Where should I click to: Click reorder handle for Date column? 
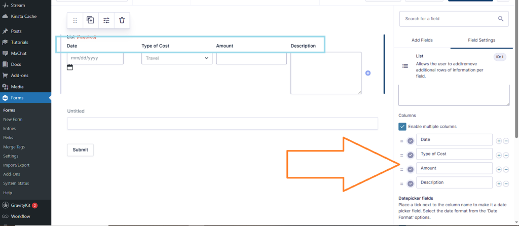(401, 141)
